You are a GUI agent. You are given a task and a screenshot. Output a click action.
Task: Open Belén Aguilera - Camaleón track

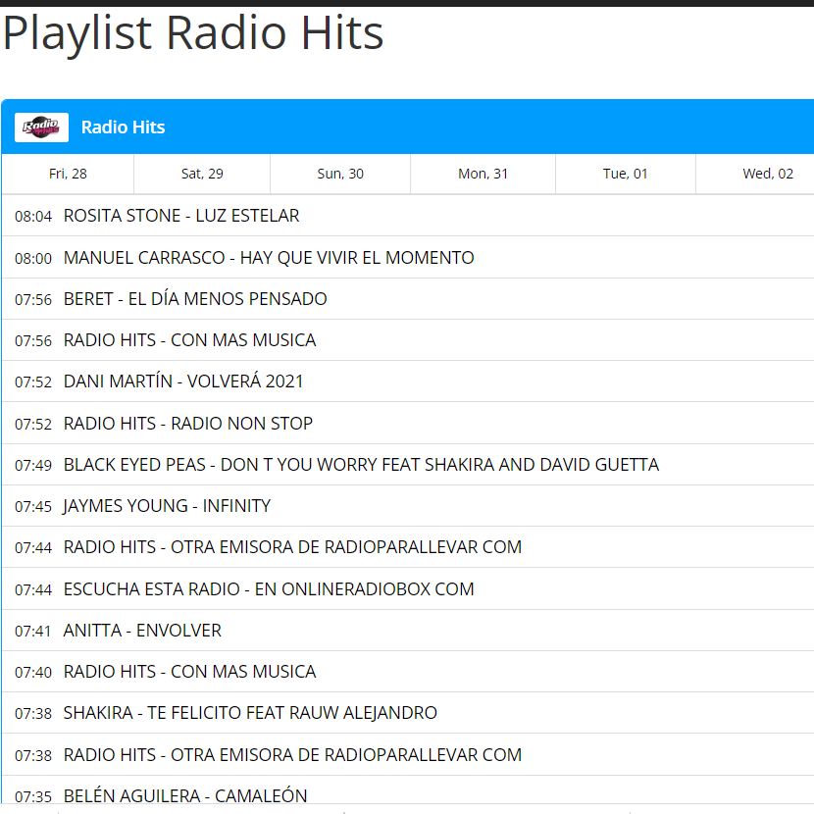coord(185,795)
